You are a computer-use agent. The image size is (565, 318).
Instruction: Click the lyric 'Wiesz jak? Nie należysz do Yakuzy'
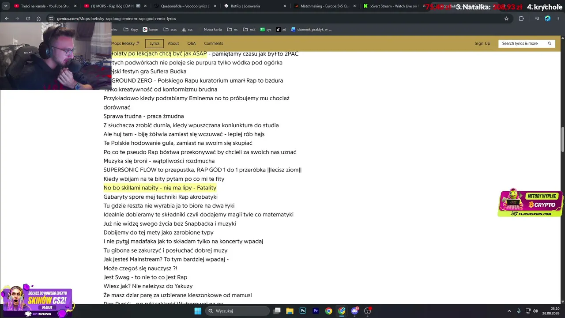coord(148,286)
